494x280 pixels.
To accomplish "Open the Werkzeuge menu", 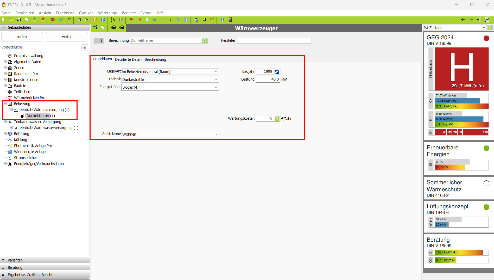I will pos(107,13).
